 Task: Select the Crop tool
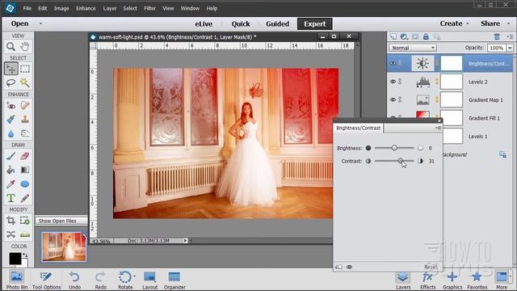(11, 221)
